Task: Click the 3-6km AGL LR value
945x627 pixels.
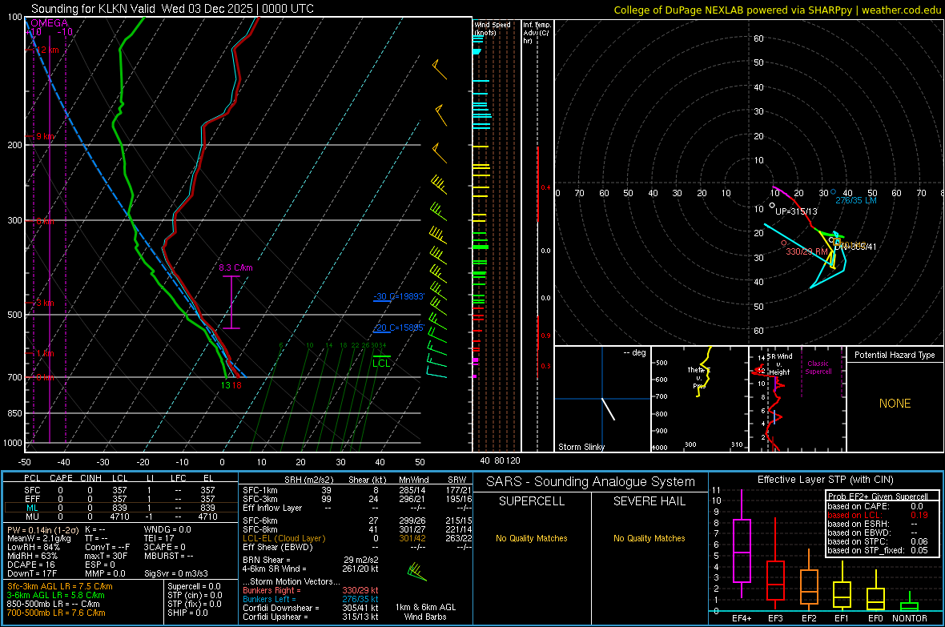Action: (x=55, y=595)
